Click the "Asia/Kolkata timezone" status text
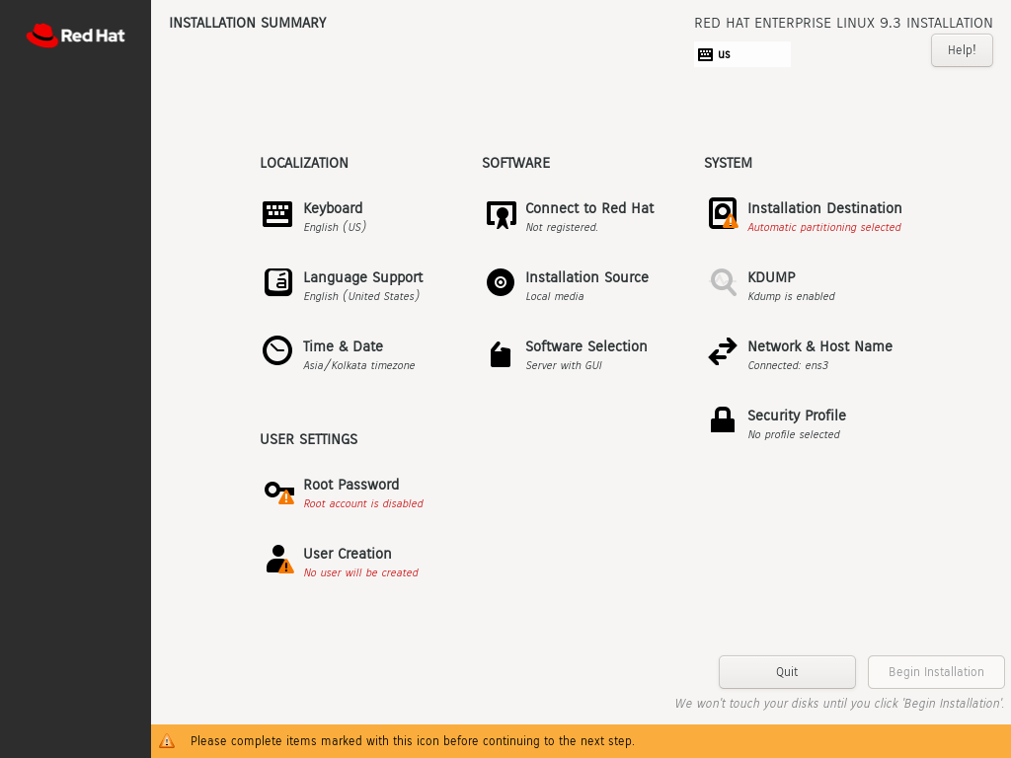Viewport: 1011px width, 758px height. point(359,365)
